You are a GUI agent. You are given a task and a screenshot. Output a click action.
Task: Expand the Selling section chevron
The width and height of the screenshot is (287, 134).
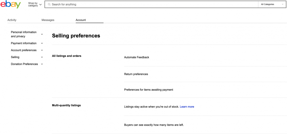pos(42,57)
